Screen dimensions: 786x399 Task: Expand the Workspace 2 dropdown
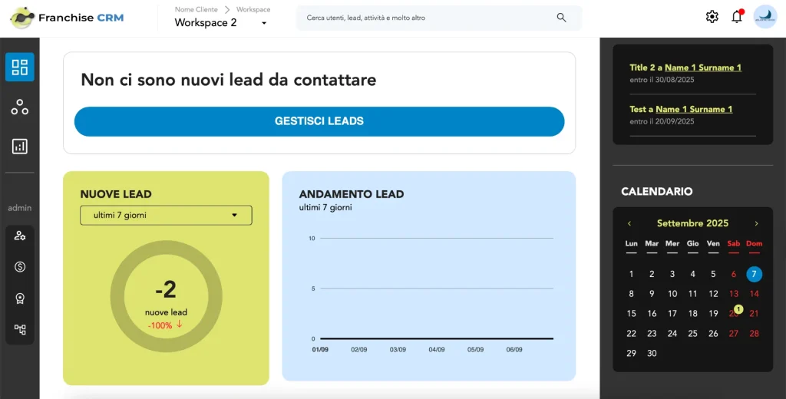(x=264, y=23)
